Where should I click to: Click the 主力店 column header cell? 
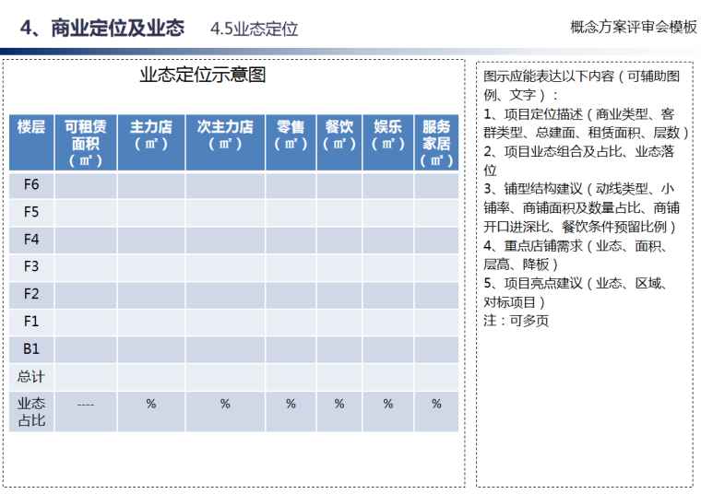[151, 135]
